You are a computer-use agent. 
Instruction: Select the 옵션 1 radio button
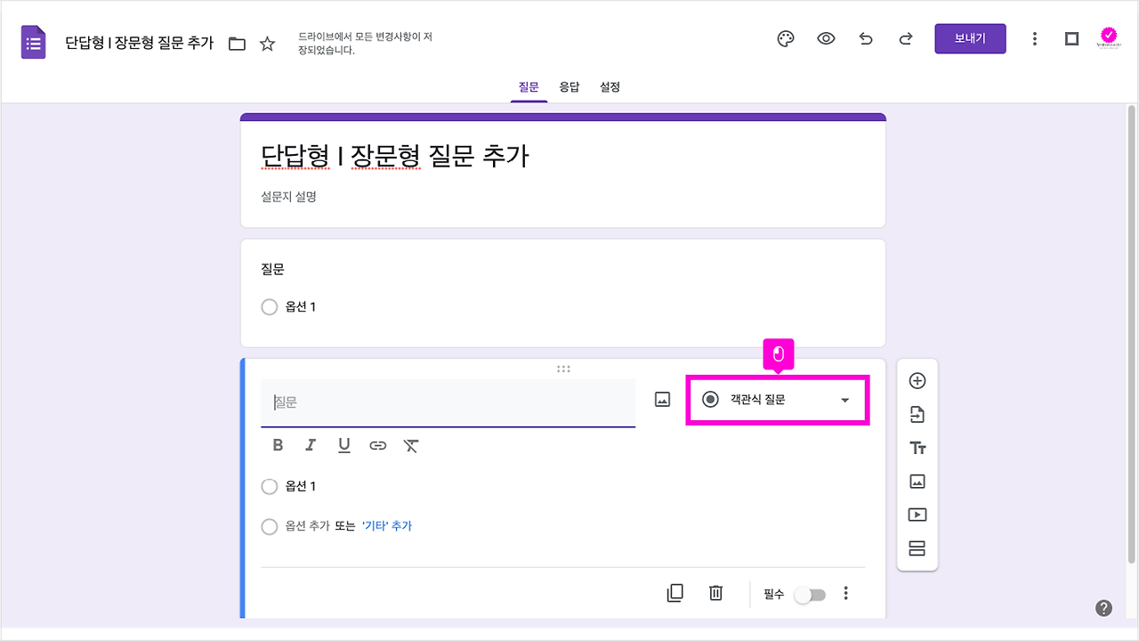(270, 486)
